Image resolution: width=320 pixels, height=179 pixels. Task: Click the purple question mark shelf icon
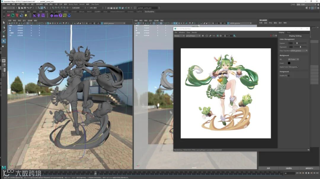(60, 15)
